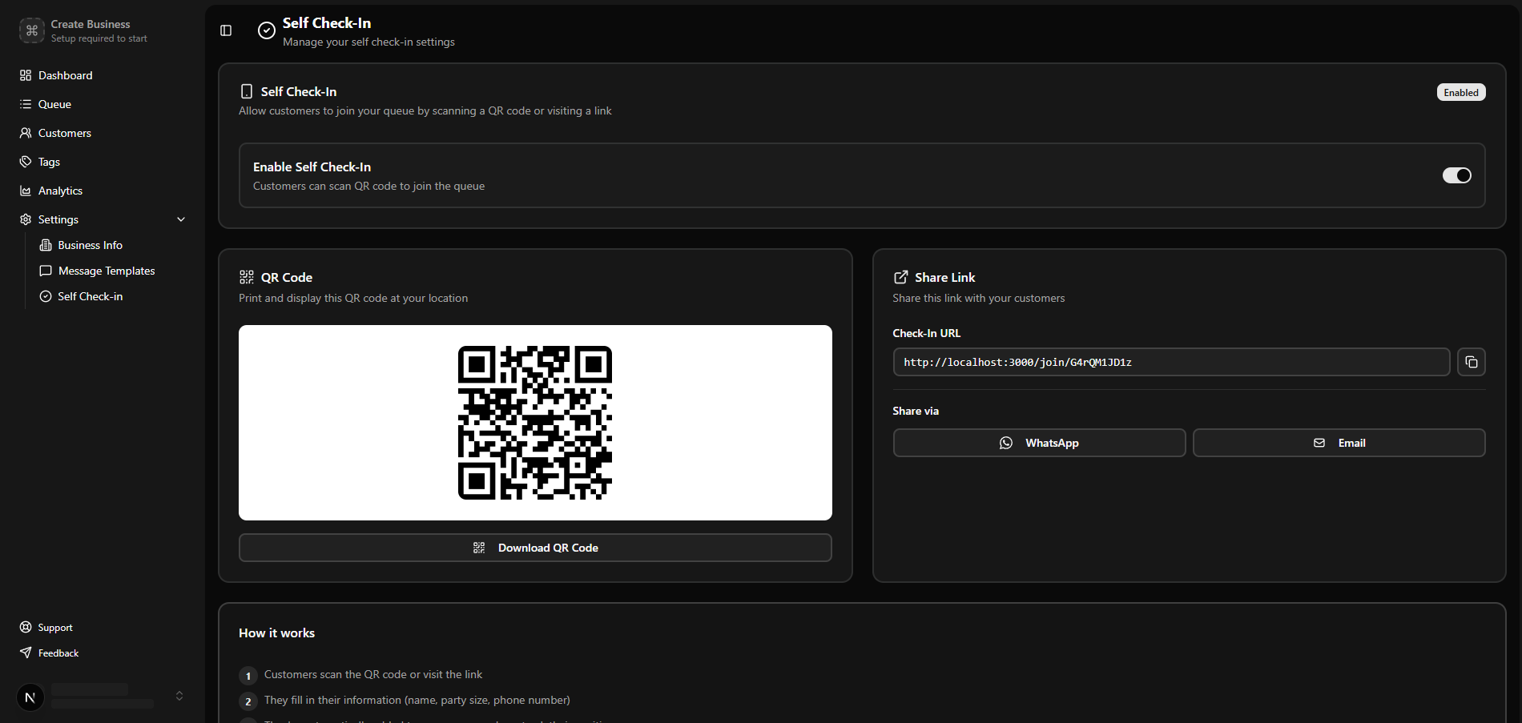
Task: Download the QR Code
Action: coord(535,548)
